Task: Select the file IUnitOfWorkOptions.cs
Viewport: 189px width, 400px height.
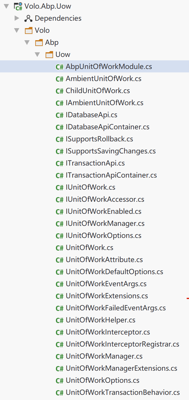Action: click(104, 236)
